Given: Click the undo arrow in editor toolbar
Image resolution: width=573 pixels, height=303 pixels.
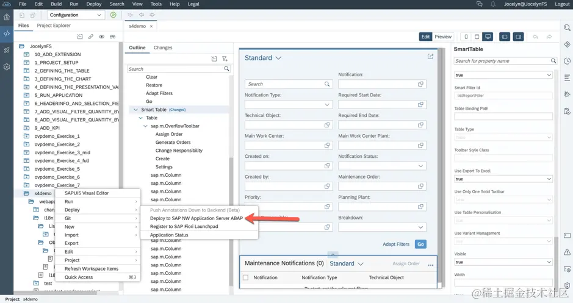Looking at the screenshot, I should click(535, 37).
